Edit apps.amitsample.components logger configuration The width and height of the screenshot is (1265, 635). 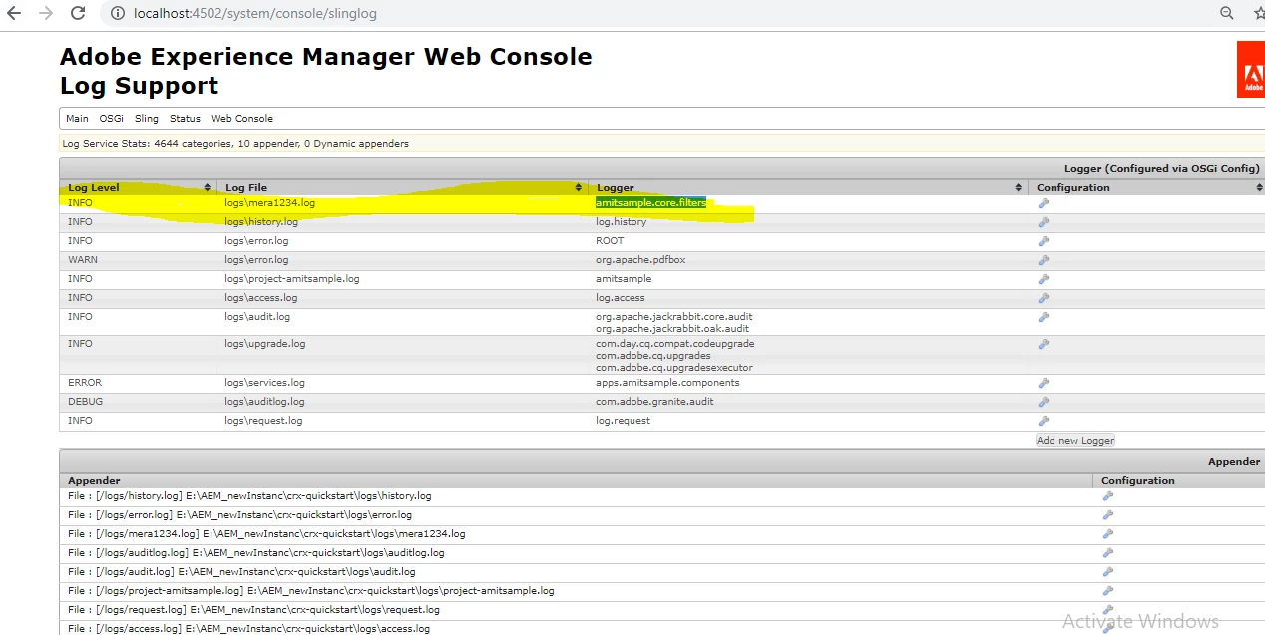click(1043, 383)
